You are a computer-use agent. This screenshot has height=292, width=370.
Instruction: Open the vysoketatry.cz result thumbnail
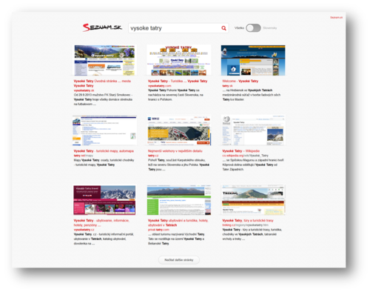click(x=104, y=200)
